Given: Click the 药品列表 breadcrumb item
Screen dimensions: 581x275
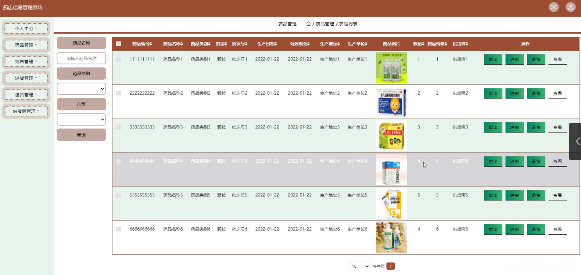Looking at the screenshot, I should pos(348,24).
